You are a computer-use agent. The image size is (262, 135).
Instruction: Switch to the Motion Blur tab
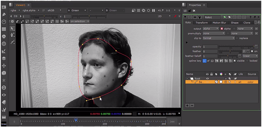pos(219,23)
